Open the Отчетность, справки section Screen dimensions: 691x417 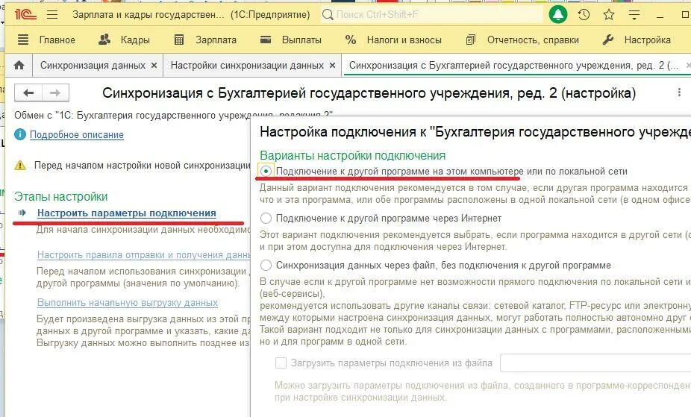pos(522,40)
